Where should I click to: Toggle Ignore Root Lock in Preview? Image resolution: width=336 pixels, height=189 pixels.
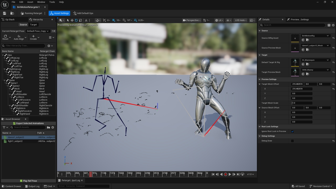click(x=292, y=131)
